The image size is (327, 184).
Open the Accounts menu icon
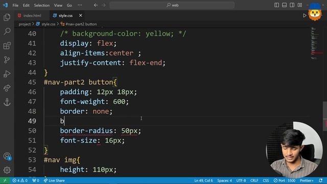pos(7,156)
